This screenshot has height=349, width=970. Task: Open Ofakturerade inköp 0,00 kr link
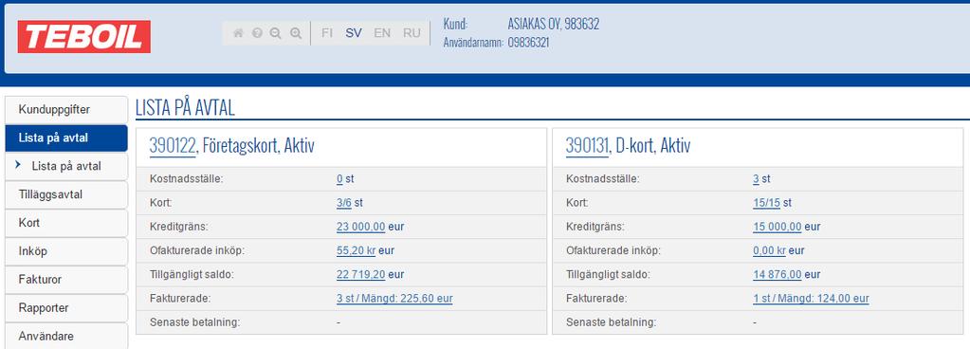point(770,250)
